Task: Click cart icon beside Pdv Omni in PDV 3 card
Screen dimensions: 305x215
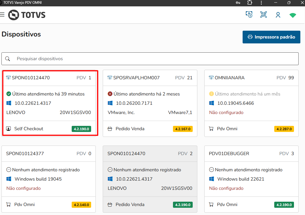Action: pyautogui.click(x=211, y=205)
